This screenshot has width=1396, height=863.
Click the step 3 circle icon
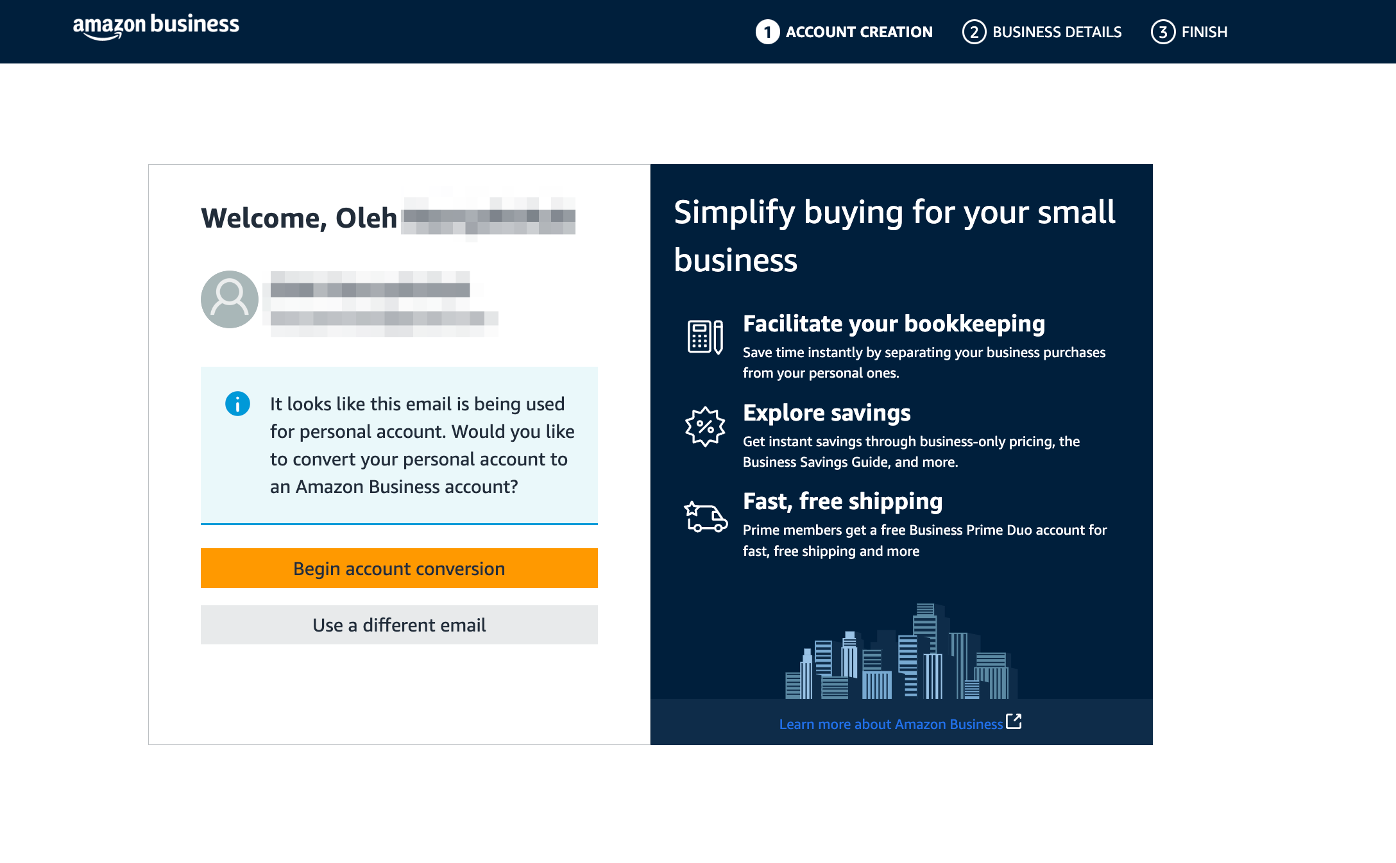[1162, 32]
